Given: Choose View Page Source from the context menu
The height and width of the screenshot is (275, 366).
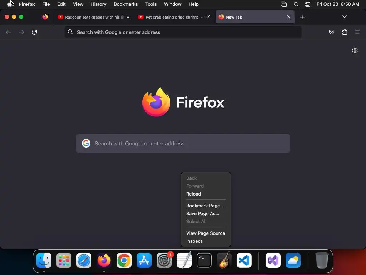Looking at the screenshot, I should [x=206, y=233].
